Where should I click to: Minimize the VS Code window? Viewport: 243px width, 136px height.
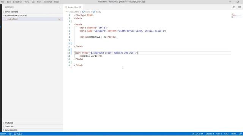(230, 2)
